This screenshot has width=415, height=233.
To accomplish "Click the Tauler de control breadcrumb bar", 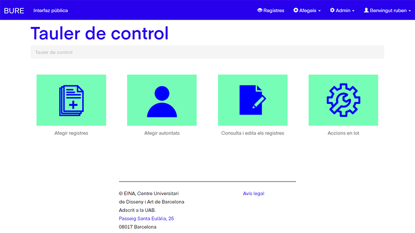I will point(207,52).
